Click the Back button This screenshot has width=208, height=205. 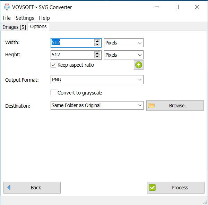[32, 188]
